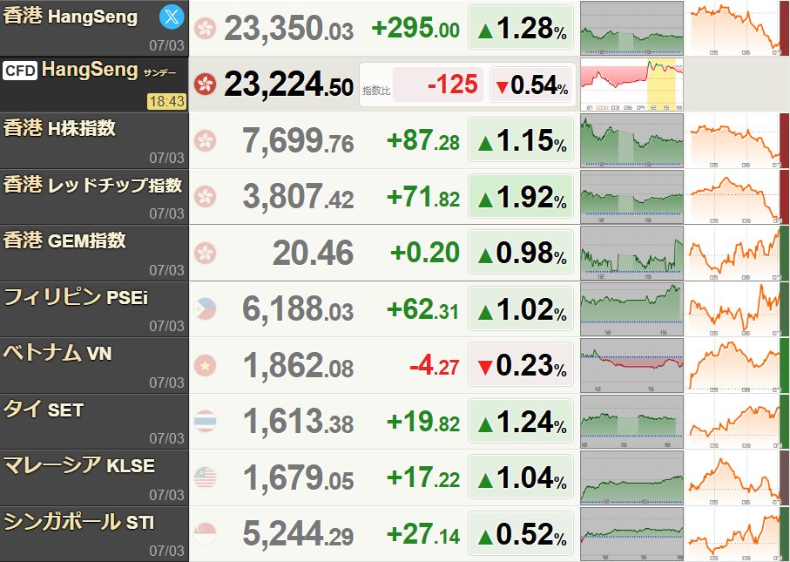Click the price 5,244.29
The image size is (790, 562).
(x=298, y=534)
